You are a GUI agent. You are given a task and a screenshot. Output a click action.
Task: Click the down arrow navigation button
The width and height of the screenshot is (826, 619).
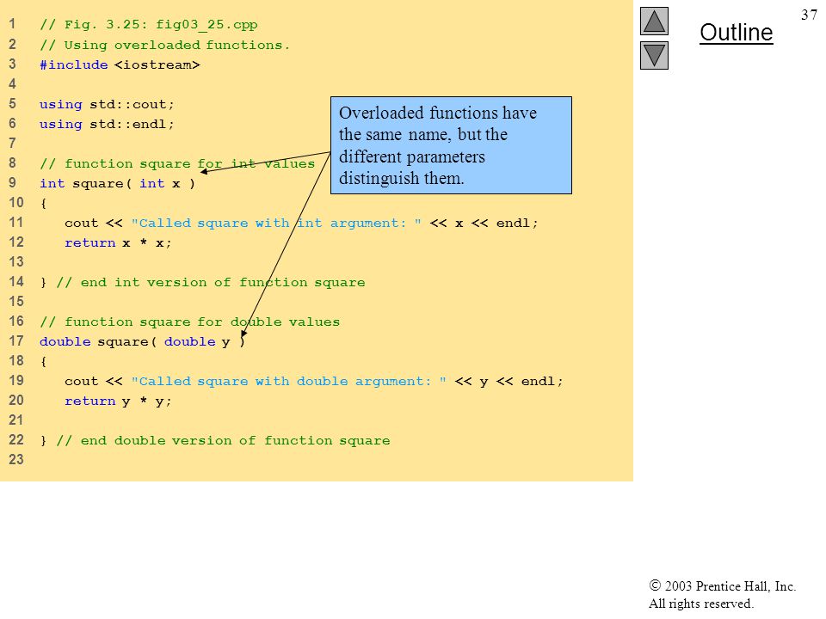(654, 55)
